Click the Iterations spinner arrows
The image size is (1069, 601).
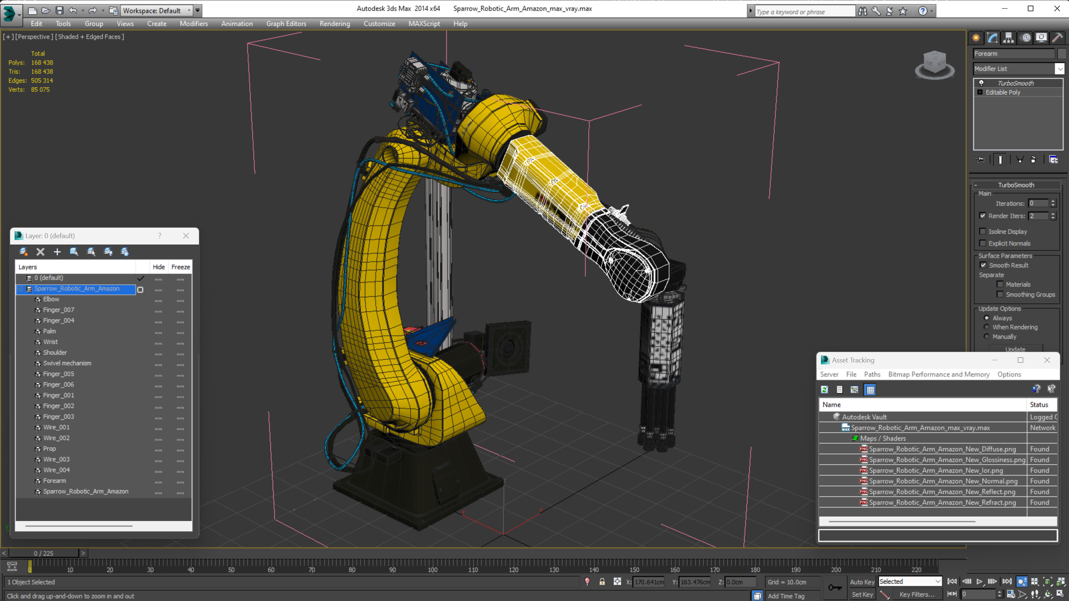pyautogui.click(x=1053, y=203)
